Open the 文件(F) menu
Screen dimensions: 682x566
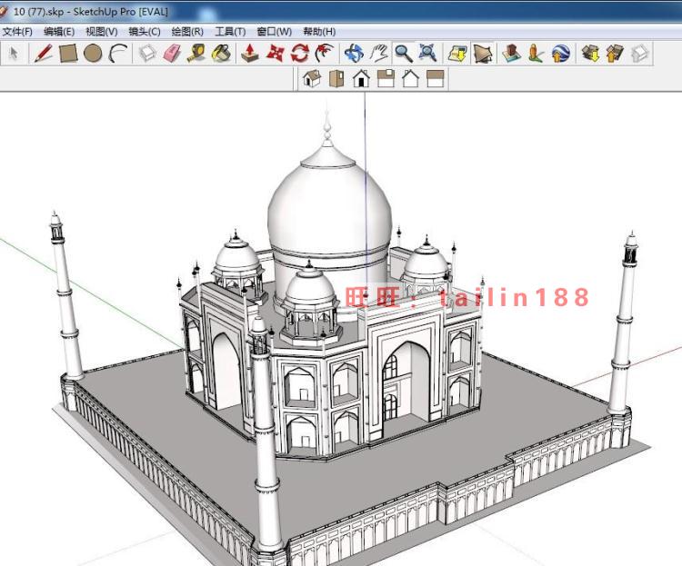tap(17, 32)
